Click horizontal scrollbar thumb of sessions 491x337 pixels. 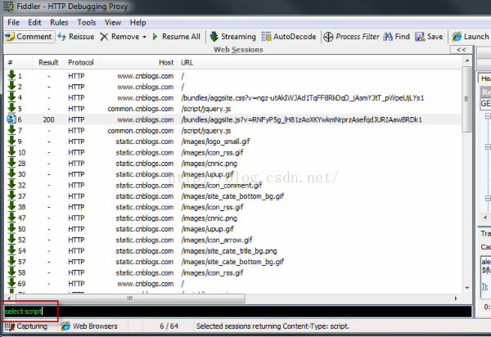(x=129, y=299)
